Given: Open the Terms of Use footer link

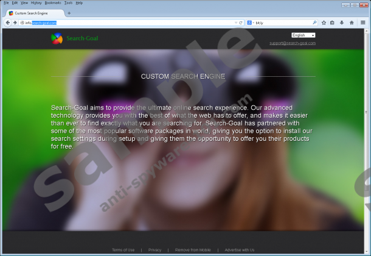Looking at the screenshot, I should [123, 250].
